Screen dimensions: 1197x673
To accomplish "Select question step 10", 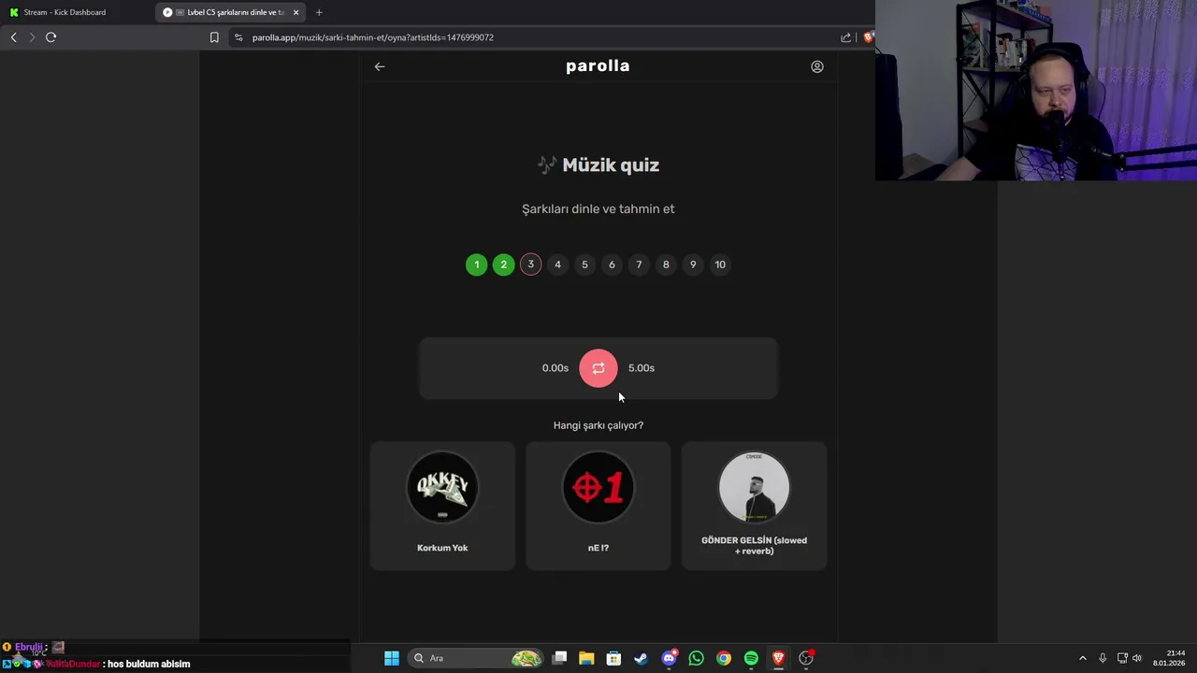I will tap(721, 265).
